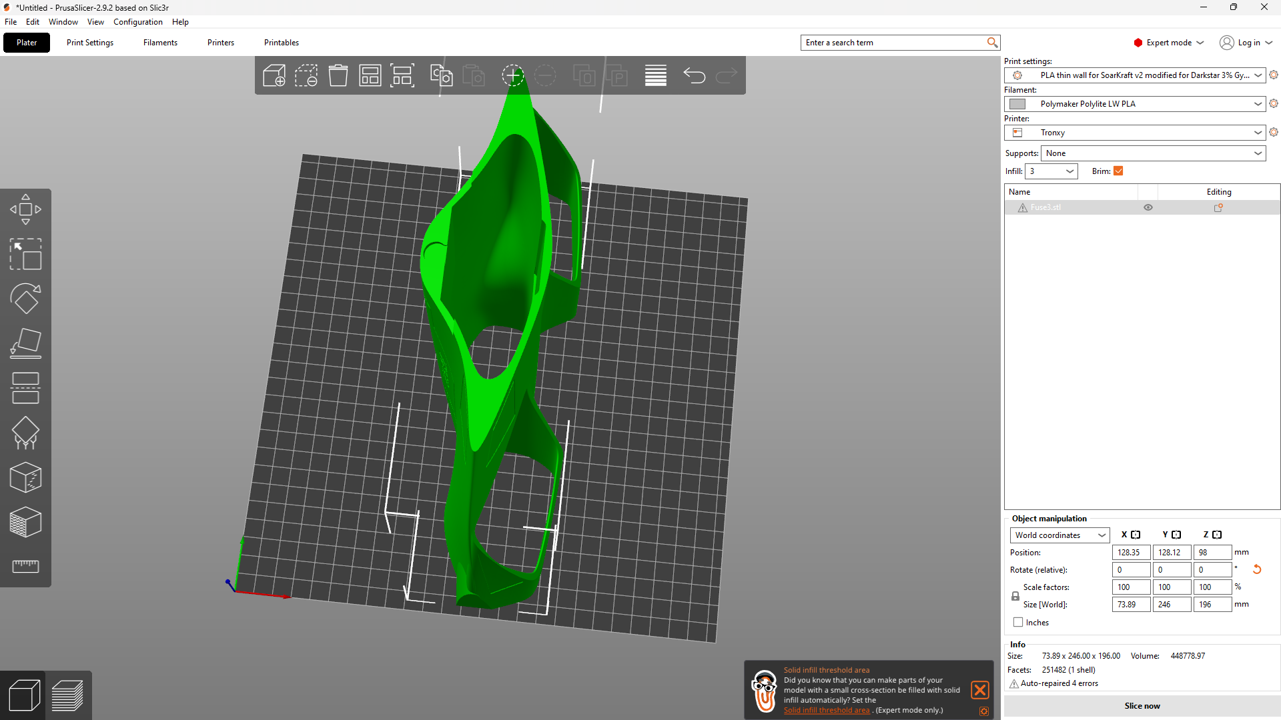Expand the World coordinates dropdown
The image size is (1281, 720).
pyautogui.click(x=1059, y=535)
